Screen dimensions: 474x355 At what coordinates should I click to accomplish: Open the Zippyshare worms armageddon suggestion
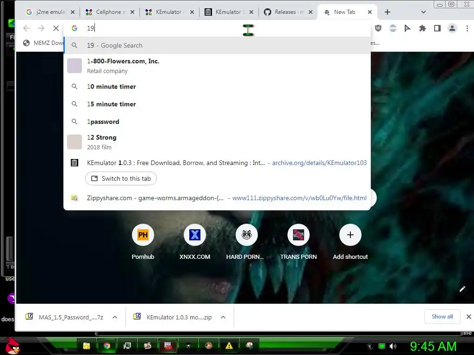coord(217,198)
